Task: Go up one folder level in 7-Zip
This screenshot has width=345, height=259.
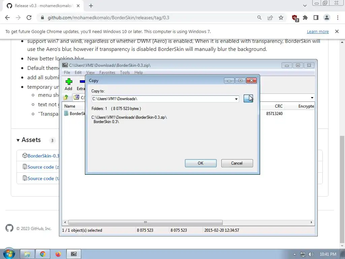Action: (66, 97)
